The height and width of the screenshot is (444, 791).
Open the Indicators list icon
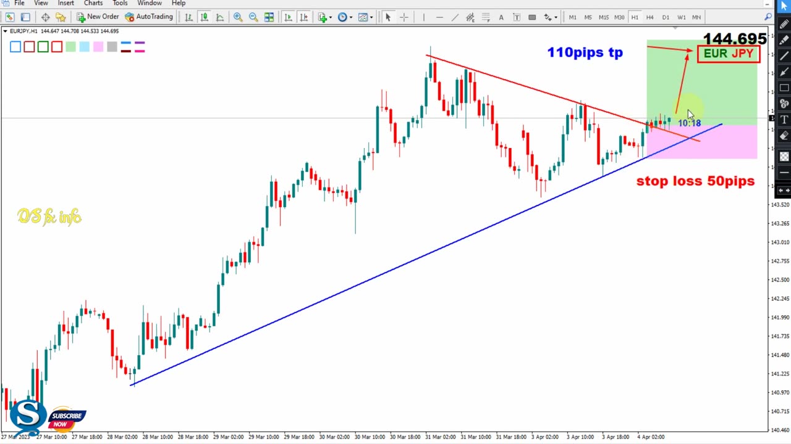coord(322,17)
